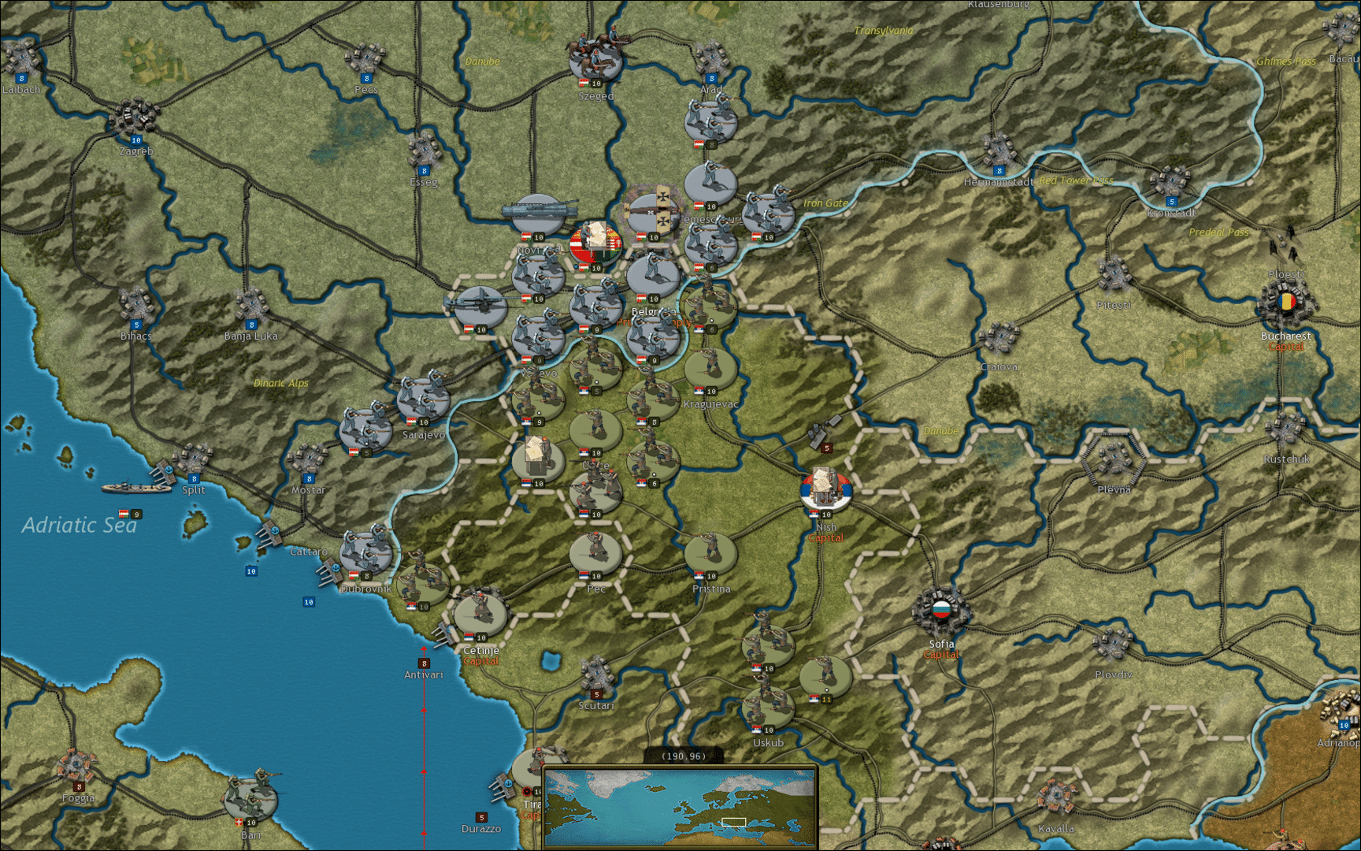Screen dimensions: 1361x851
Task: Click the Dubrovnik label
Action: tap(366, 589)
